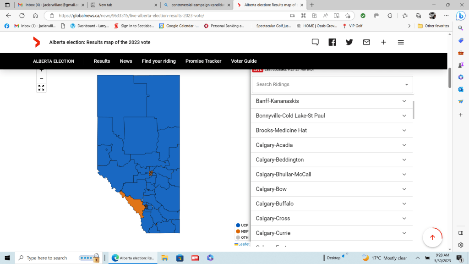Select the Voter Guide menu item
Viewport: 469px width, 264px height.
(x=244, y=61)
